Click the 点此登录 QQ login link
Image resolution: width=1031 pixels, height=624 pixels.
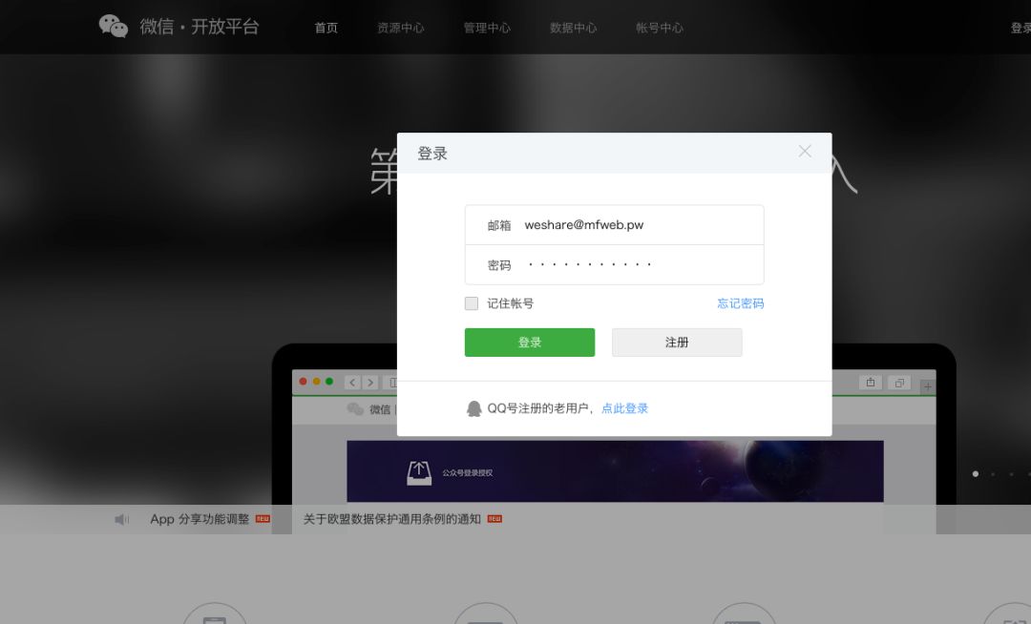coord(624,408)
